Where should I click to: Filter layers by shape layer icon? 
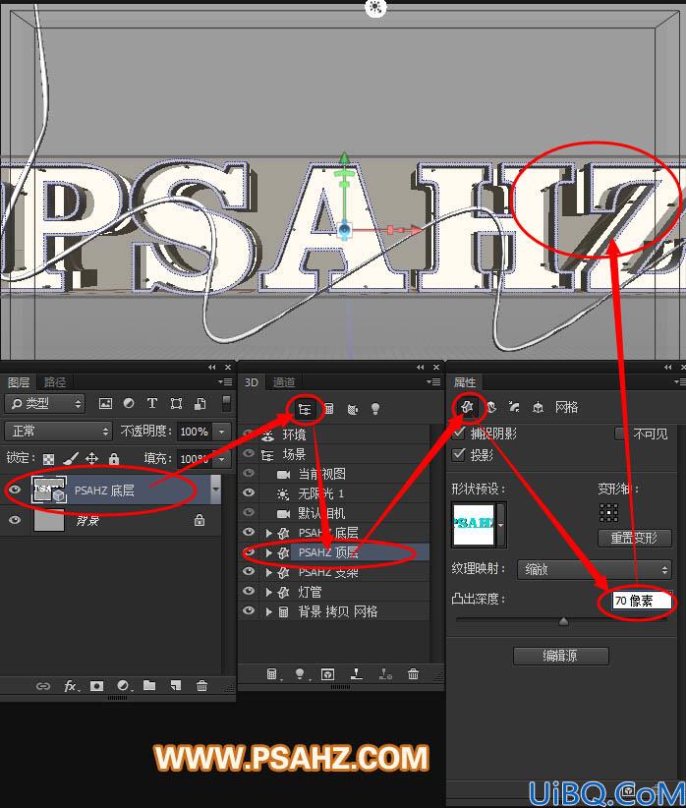coord(176,403)
